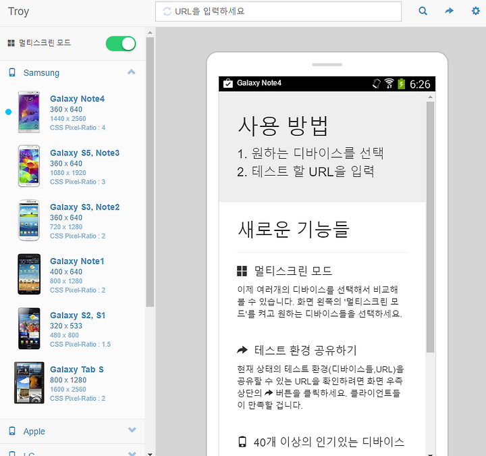
Task: Toggle the 멀티스크린 모드 switch off
Action: click(x=121, y=43)
